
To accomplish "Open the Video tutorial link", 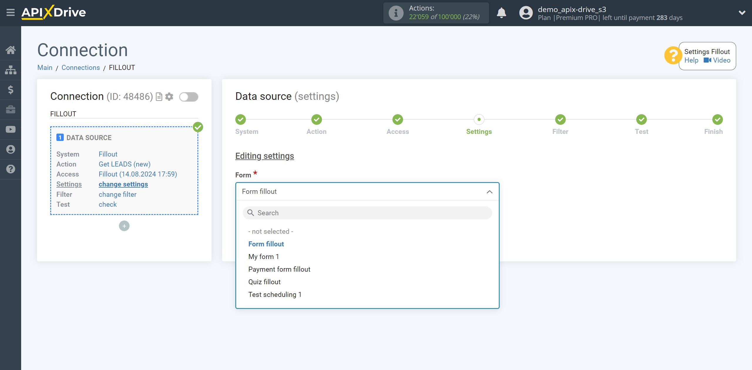I will pos(717,60).
